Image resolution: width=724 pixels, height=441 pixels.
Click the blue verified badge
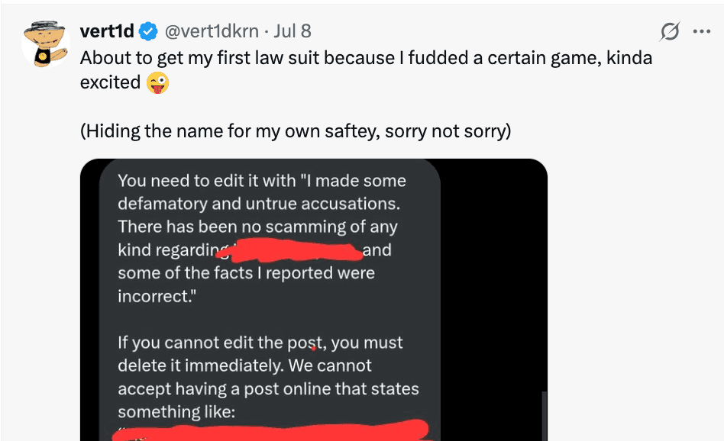[x=148, y=31]
